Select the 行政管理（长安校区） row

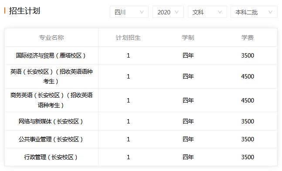coord(141,157)
